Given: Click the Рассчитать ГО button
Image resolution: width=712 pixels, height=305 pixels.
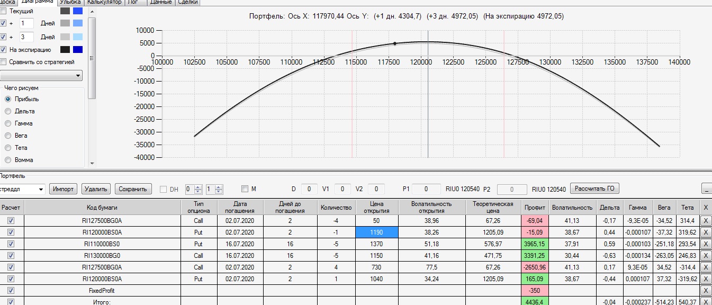Looking at the screenshot, I should (x=594, y=189).
